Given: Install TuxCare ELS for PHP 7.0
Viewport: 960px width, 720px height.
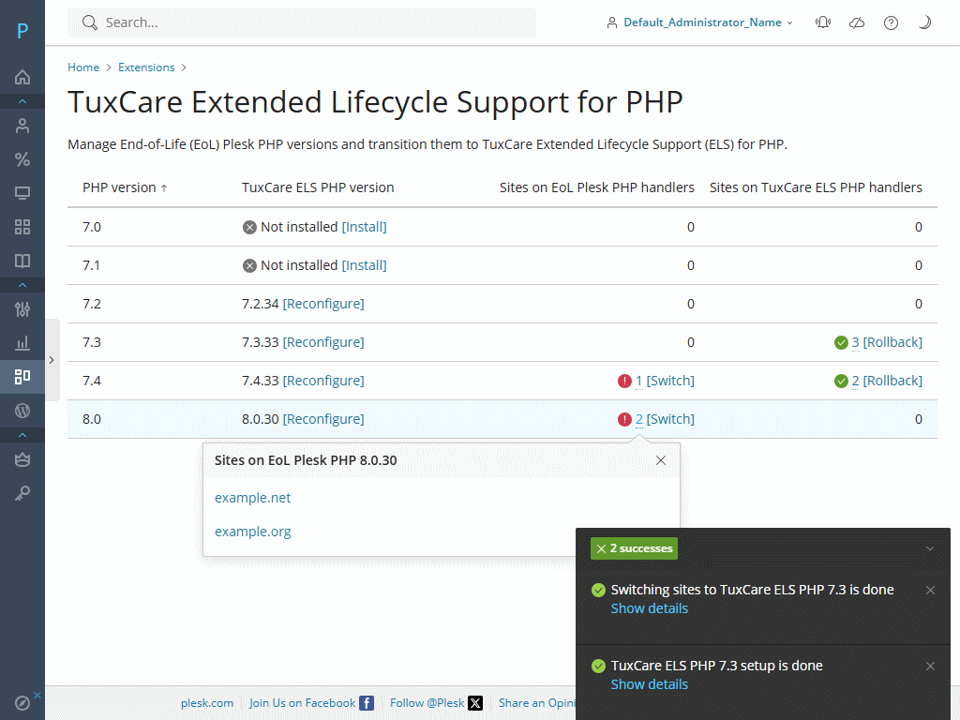Looking at the screenshot, I should pyautogui.click(x=364, y=226).
